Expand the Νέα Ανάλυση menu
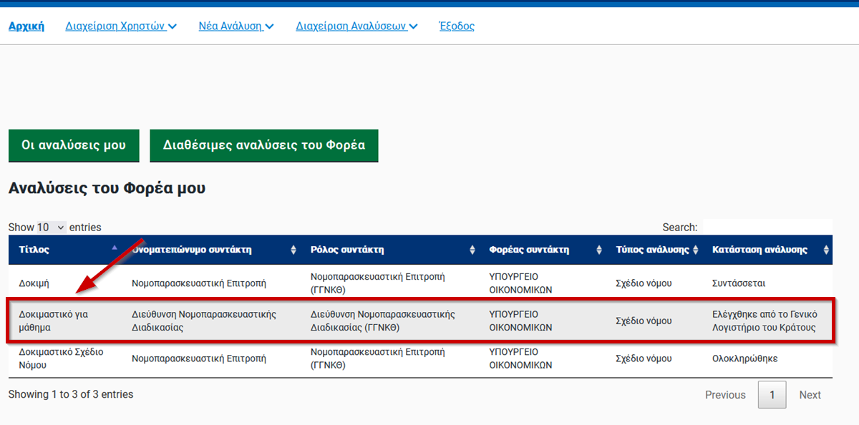The width and height of the screenshot is (859, 425). 236,26
